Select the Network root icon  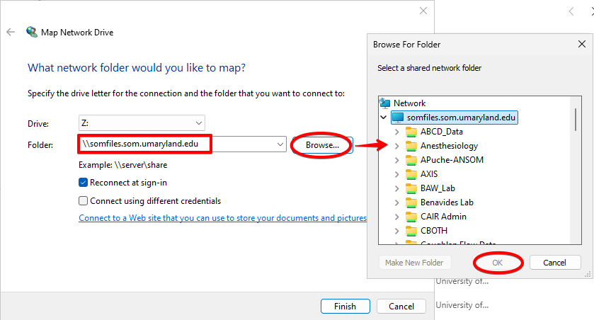coord(384,103)
